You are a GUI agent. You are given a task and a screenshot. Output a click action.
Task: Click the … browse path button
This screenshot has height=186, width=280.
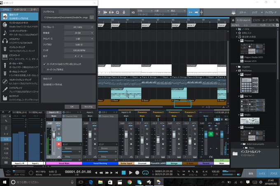click(x=91, y=17)
